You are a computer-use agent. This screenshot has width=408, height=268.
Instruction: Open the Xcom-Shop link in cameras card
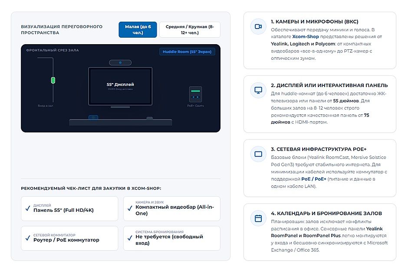tap(306, 36)
